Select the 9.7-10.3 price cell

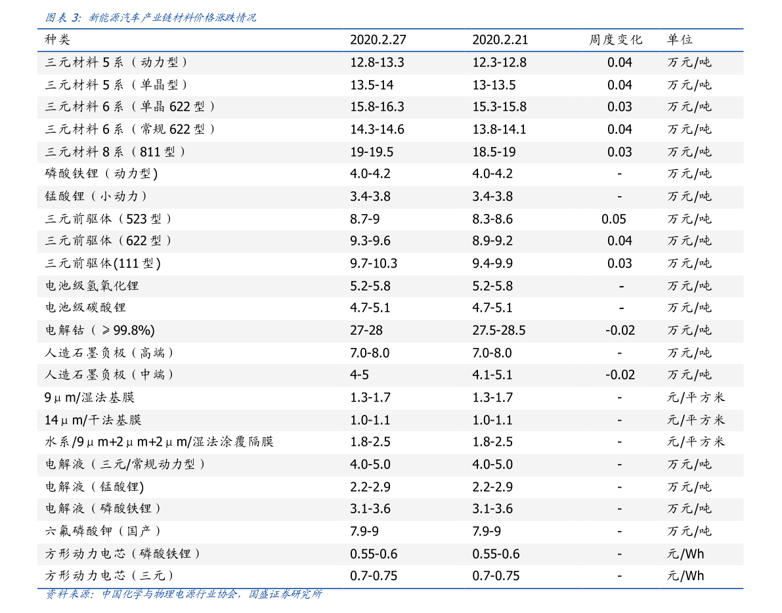(373, 263)
